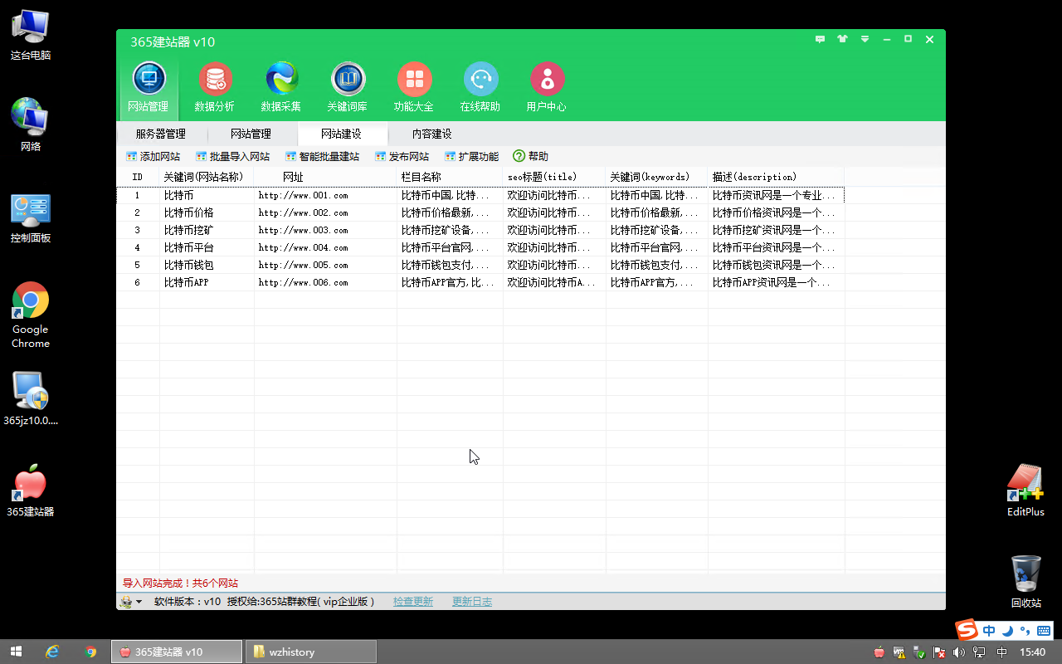Open the 365jz10.0 installer desktop icon

point(31,398)
